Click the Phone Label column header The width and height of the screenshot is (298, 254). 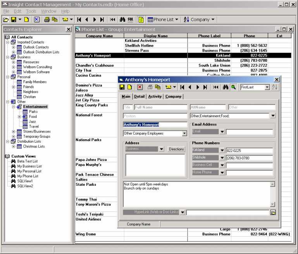[x=209, y=36]
